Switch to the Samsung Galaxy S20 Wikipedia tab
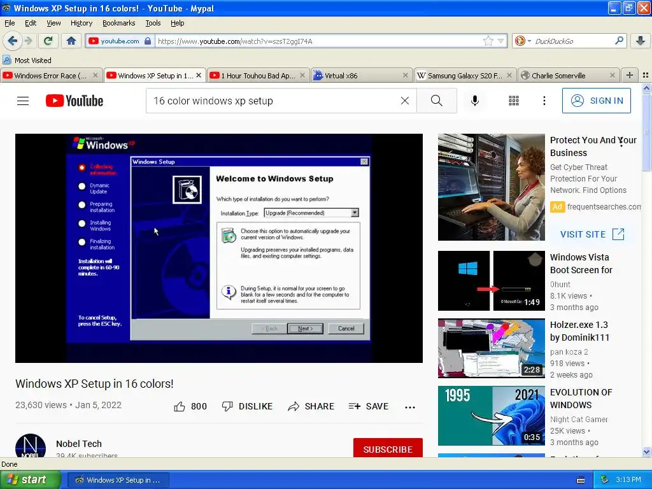Viewport: 652px width, 489px height. click(465, 75)
